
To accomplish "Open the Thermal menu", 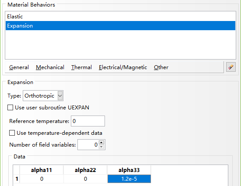I will pos(81,67).
